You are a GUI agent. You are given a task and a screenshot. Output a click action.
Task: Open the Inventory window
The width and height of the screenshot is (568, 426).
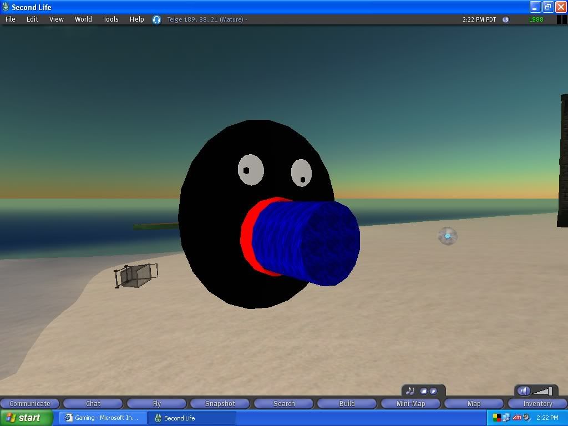pos(537,403)
